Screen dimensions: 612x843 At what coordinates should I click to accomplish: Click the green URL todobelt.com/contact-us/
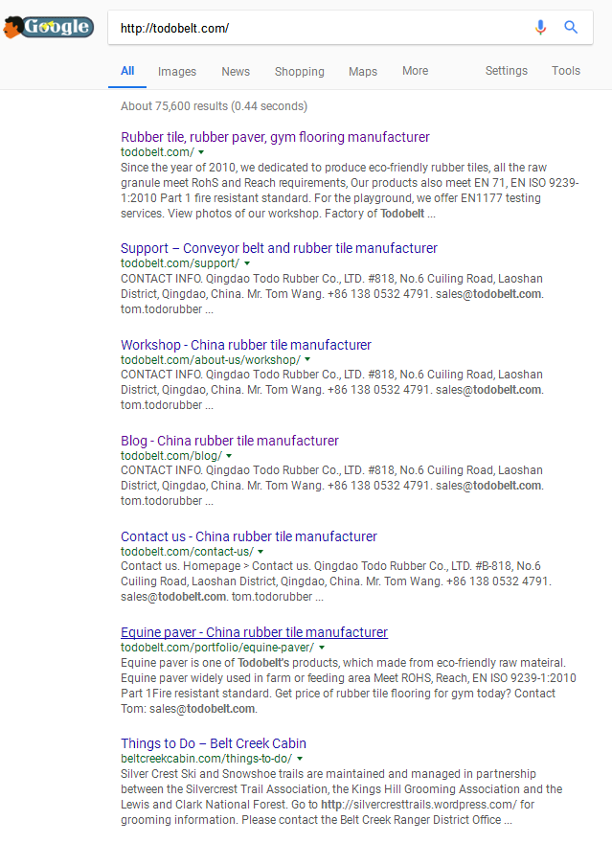click(187, 552)
